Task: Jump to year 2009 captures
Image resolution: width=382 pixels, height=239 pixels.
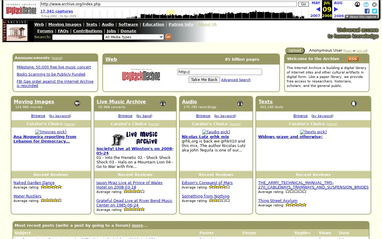Action: pyautogui.click(x=339, y=16)
